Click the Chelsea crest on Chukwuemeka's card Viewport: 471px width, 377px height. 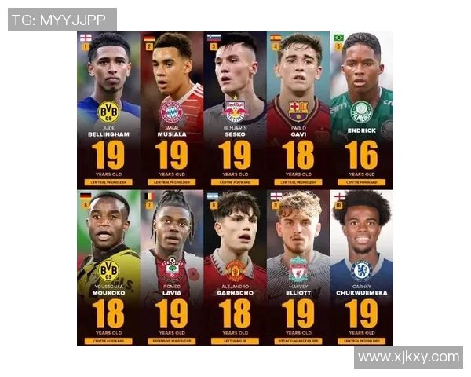pos(362,270)
